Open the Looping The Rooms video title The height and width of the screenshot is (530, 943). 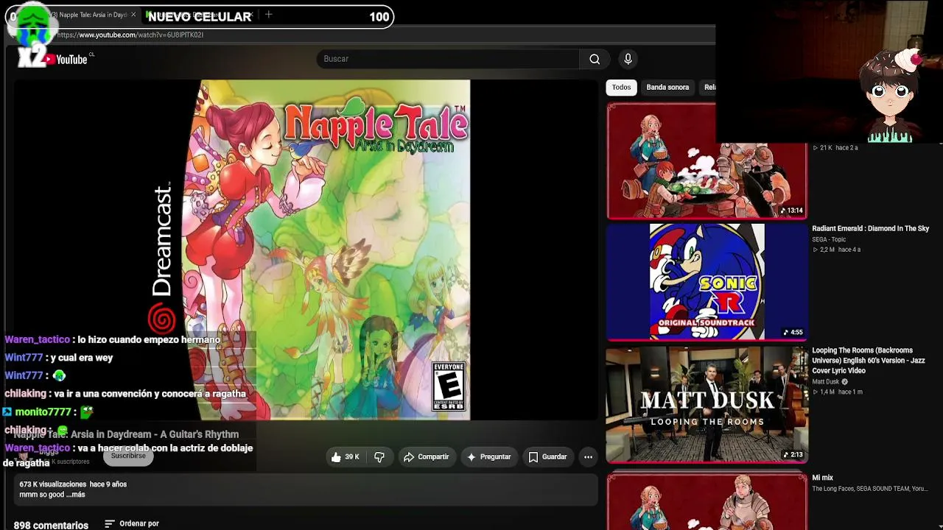869,361
